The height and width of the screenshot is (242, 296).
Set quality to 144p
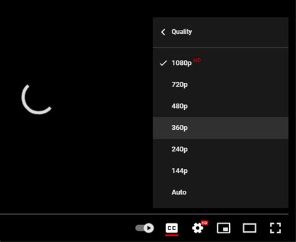[220, 171]
